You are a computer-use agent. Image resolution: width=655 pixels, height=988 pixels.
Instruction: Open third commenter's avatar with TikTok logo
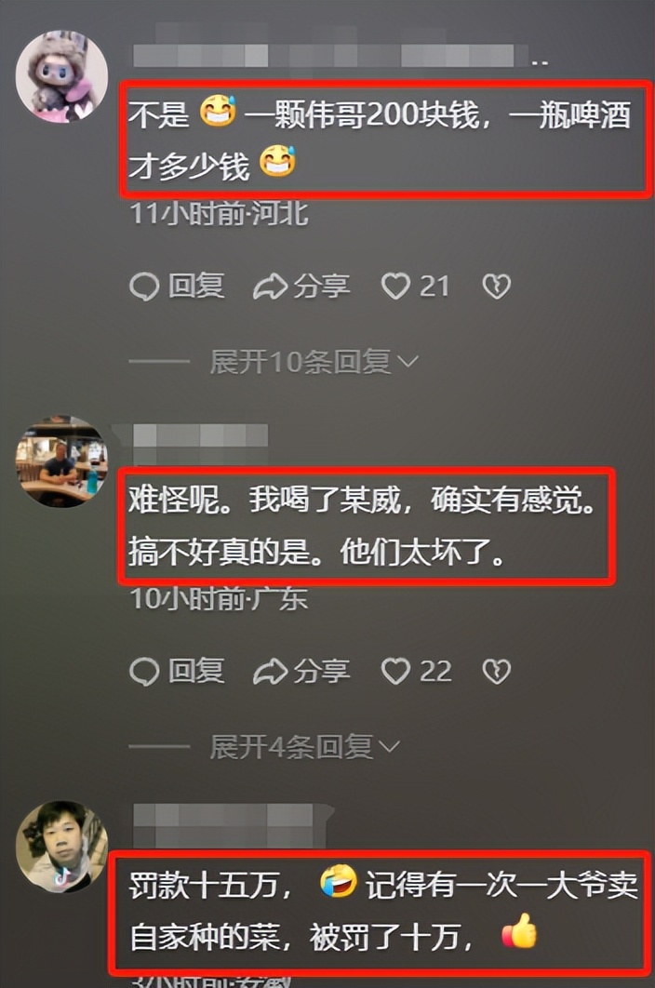click(61, 847)
